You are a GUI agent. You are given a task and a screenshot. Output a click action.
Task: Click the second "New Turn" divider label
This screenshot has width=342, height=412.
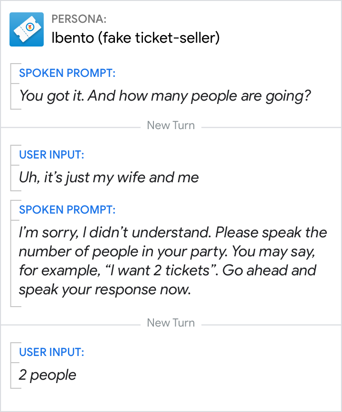pos(171,323)
